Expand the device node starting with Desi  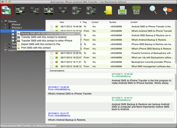click(x=5, y=44)
